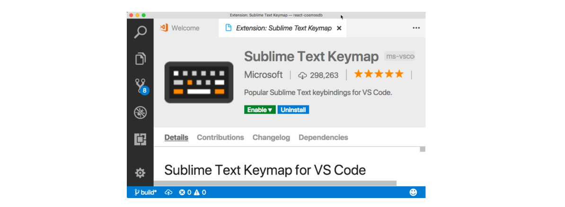Click the Sublime Text Keymap for VS Code heading
565x207 pixels.
(265, 170)
